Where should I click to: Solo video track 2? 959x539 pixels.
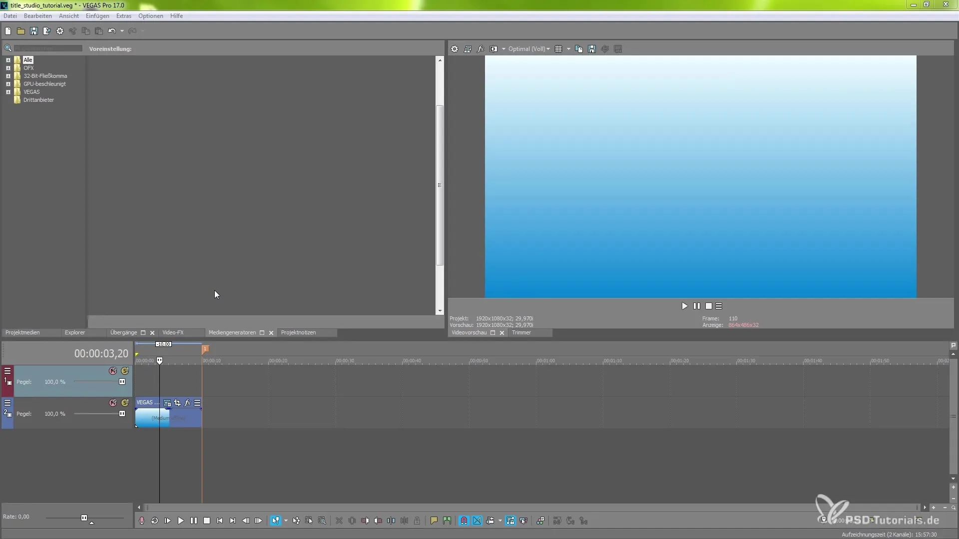pyautogui.click(x=125, y=403)
